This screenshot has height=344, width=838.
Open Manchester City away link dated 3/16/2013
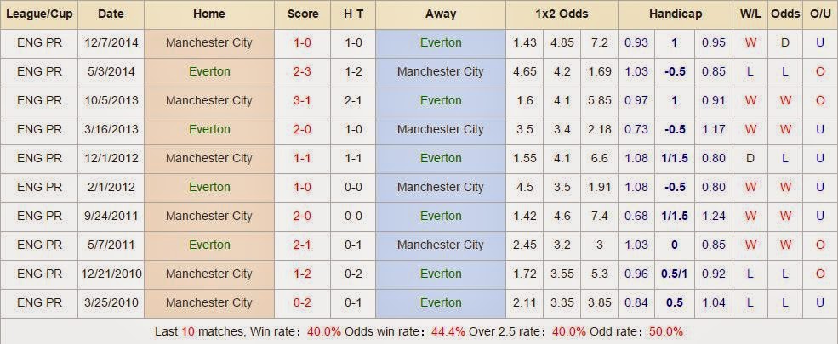441,129
